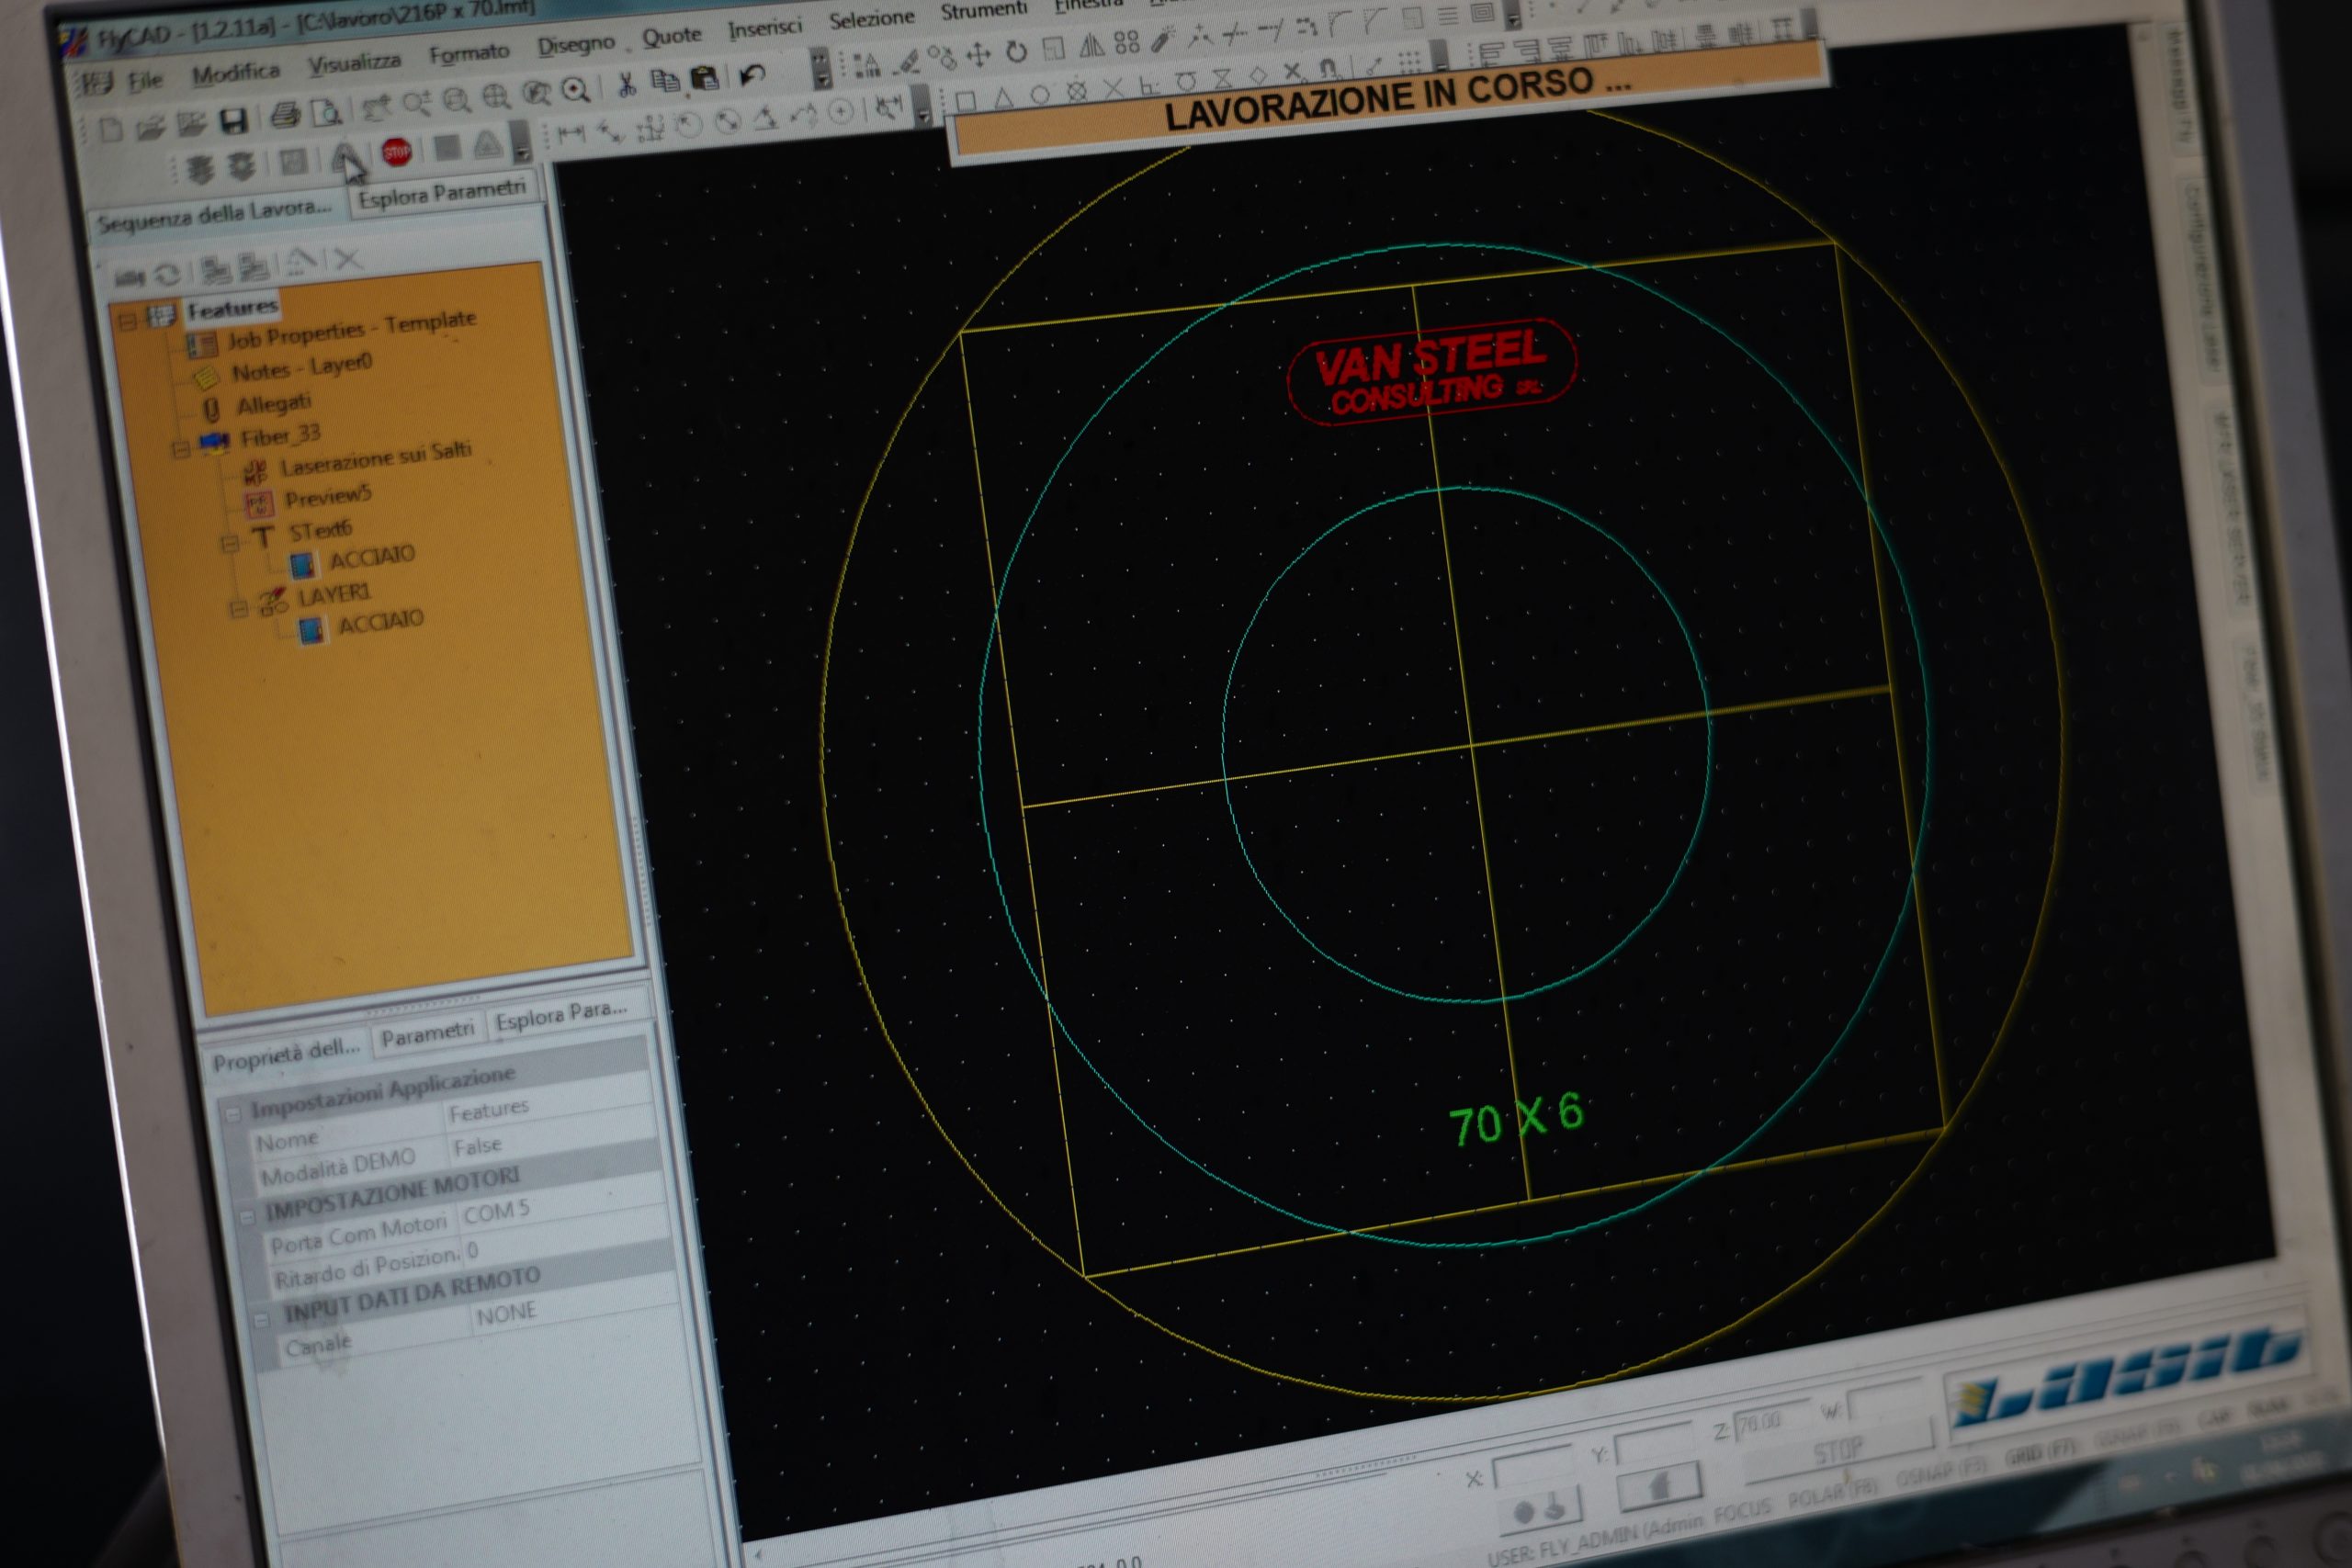Image resolution: width=2352 pixels, height=1568 pixels.
Task: Select ACCIAIO under LAYER1
Action: [x=381, y=623]
